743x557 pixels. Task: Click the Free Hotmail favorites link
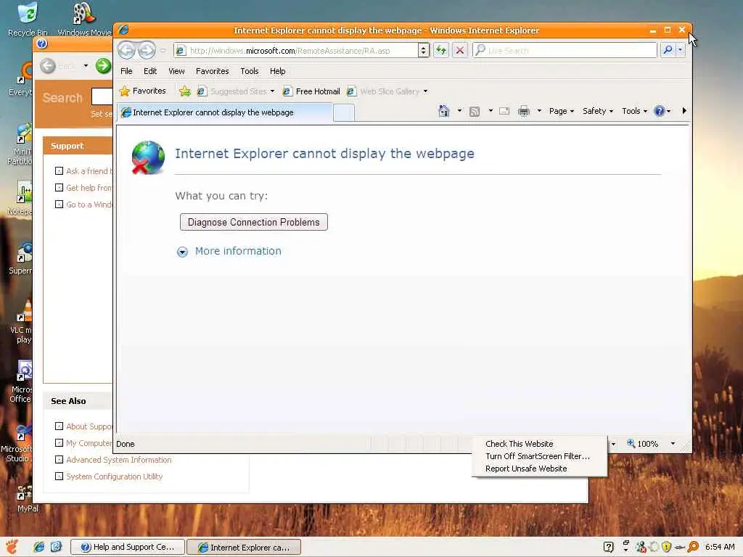pyautogui.click(x=311, y=91)
